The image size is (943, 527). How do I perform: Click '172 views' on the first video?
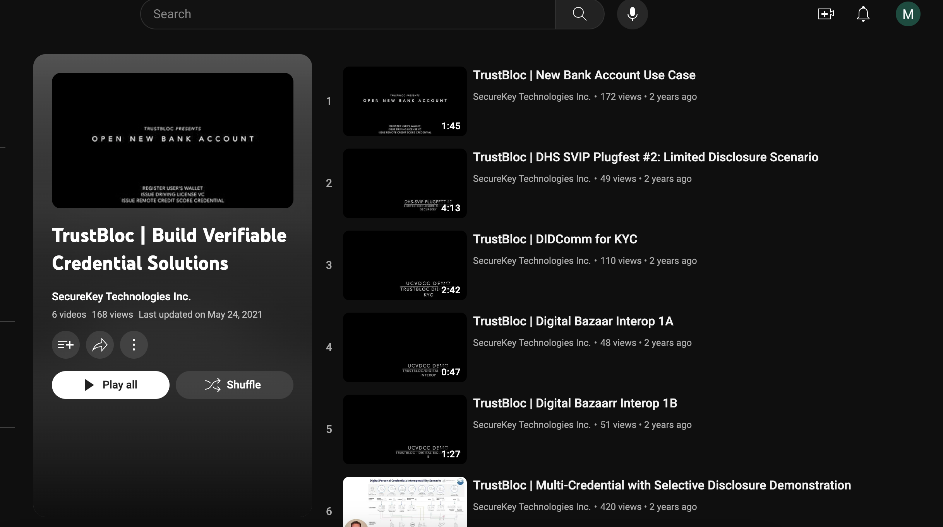pos(621,97)
